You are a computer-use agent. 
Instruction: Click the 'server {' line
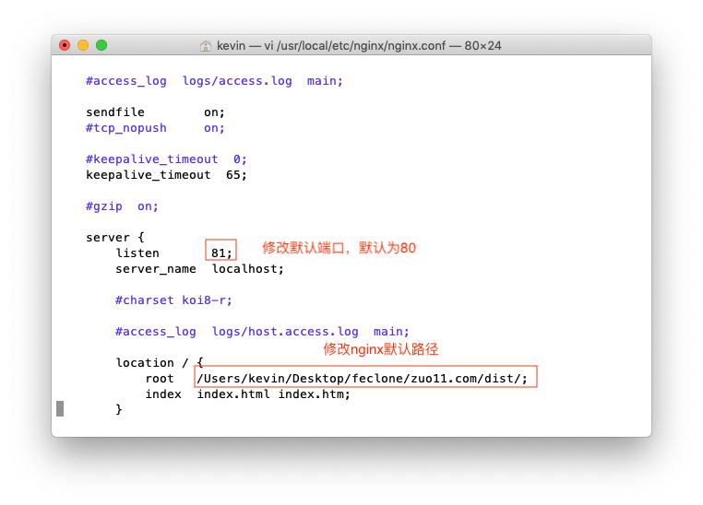pyautogui.click(x=115, y=237)
